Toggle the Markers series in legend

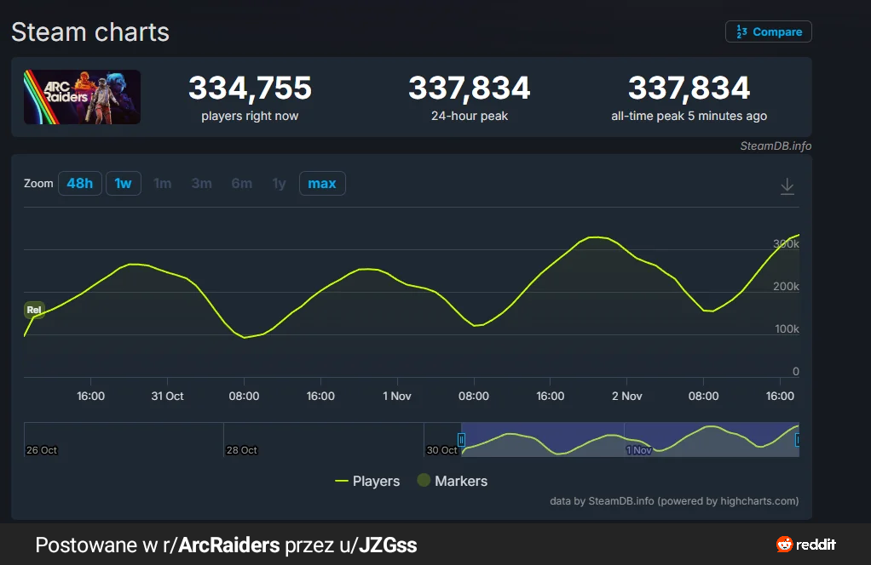coord(453,481)
